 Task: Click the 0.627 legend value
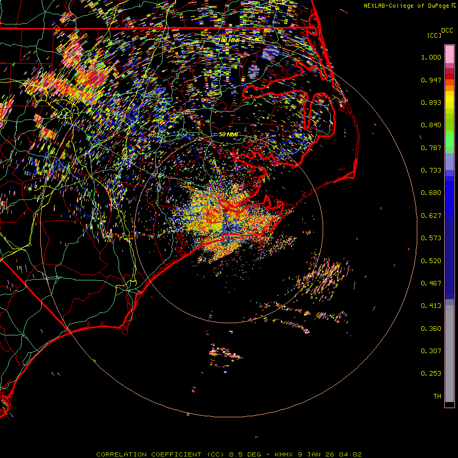click(431, 216)
